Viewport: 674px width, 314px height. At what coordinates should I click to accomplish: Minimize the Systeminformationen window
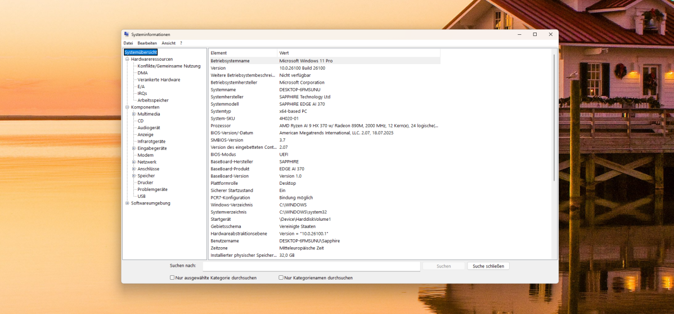point(519,34)
